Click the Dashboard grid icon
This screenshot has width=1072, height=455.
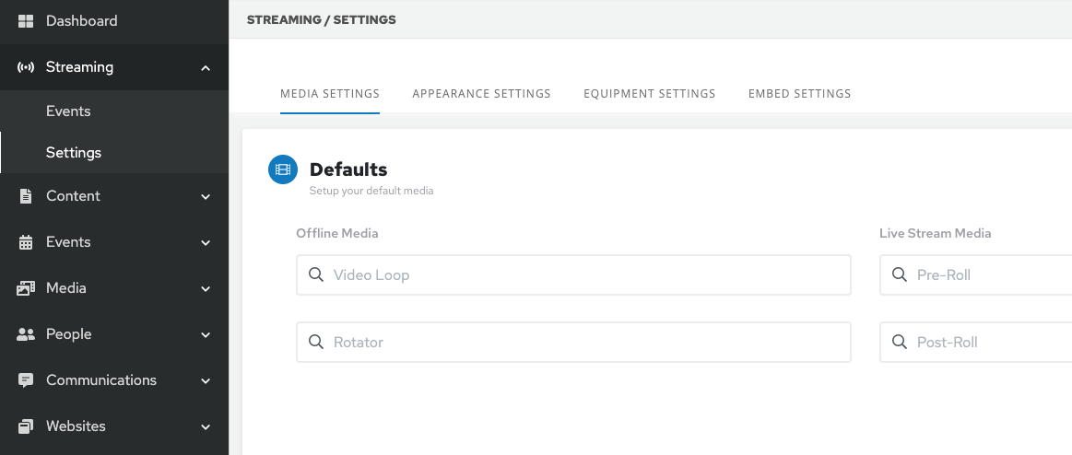[26, 20]
